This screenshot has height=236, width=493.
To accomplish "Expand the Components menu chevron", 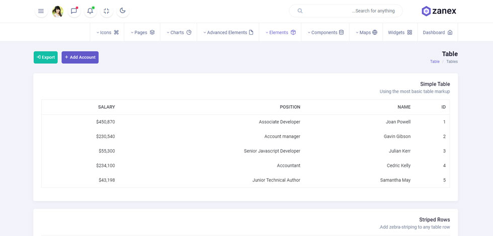I will click(309, 33).
